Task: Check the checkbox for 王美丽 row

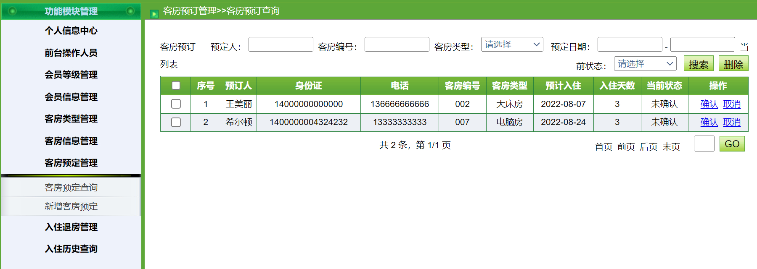Action: pyautogui.click(x=176, y=104)
